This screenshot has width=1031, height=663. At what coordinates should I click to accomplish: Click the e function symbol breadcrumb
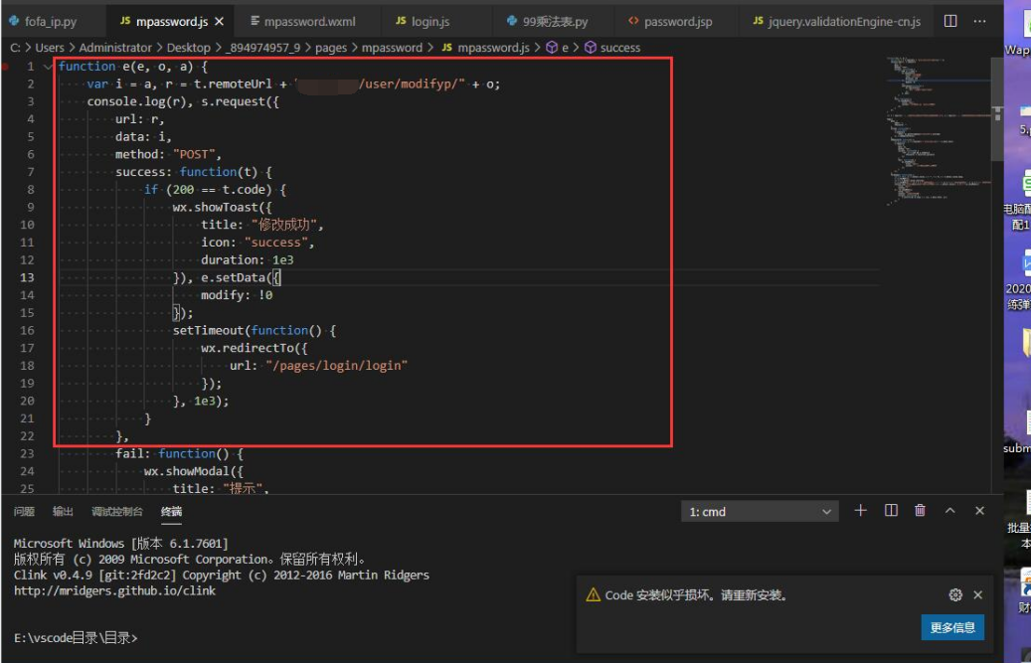[x=558, y=48]
